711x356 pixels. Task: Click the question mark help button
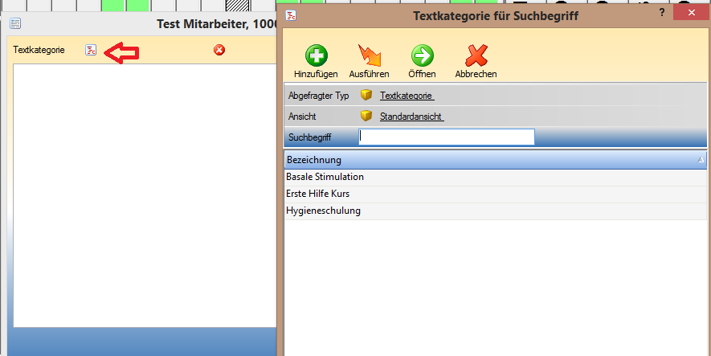click(x=661, y=13)
